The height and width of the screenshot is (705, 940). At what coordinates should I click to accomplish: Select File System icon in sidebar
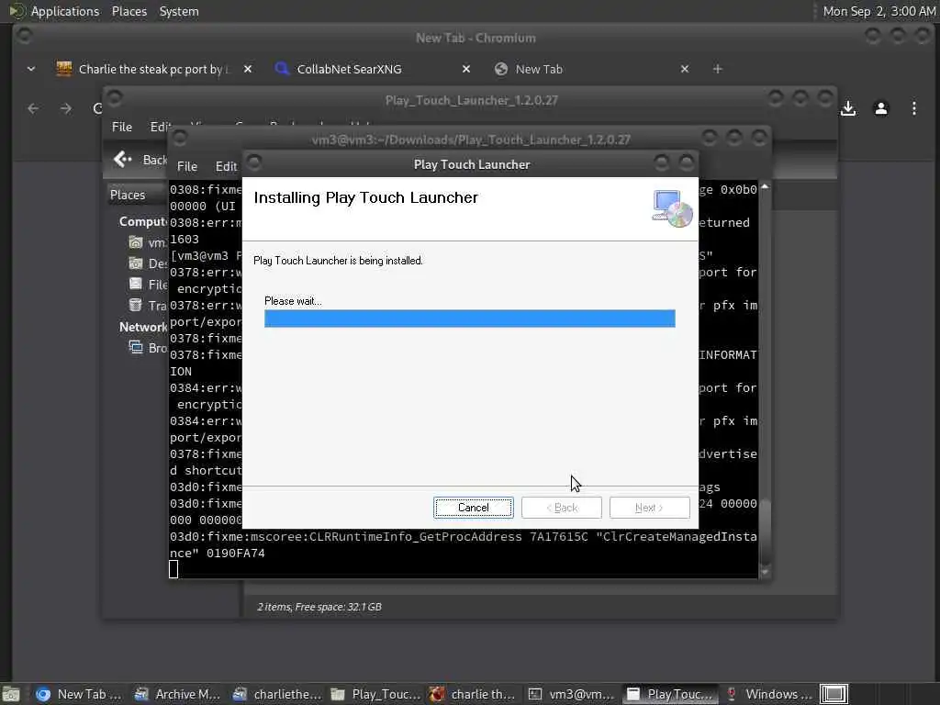pyautogui.click(x=136, y=285)
